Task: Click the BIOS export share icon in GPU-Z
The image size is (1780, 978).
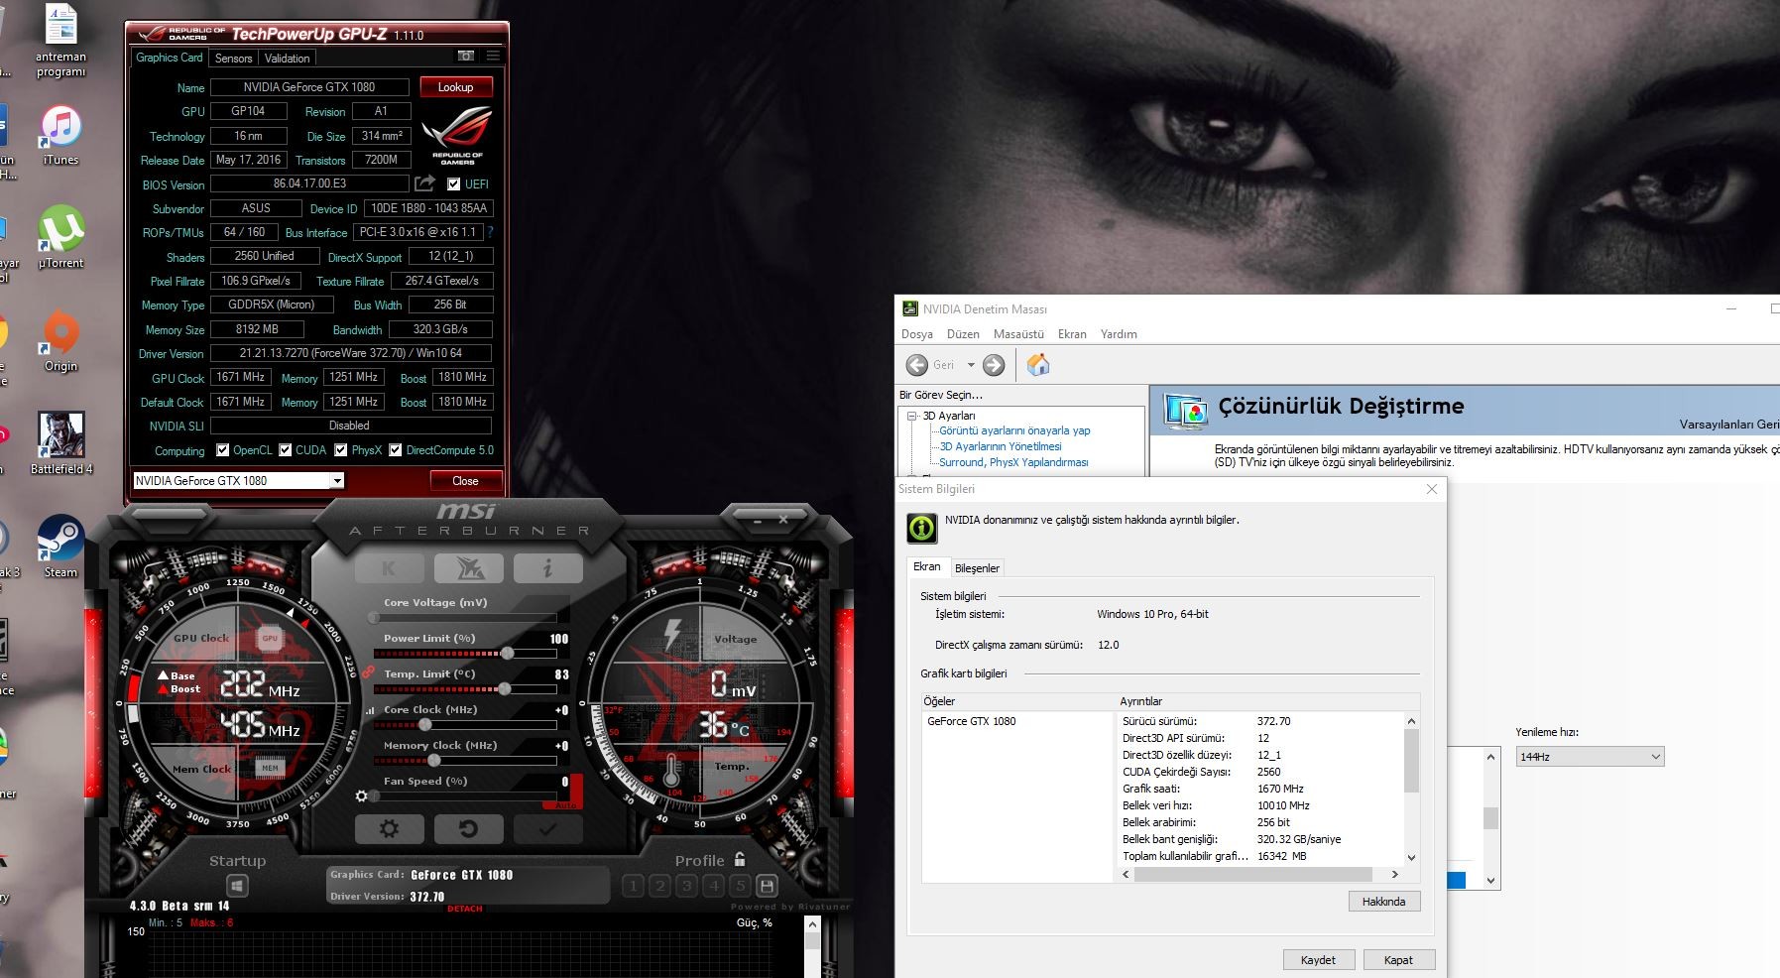Action: pos(425,183)
